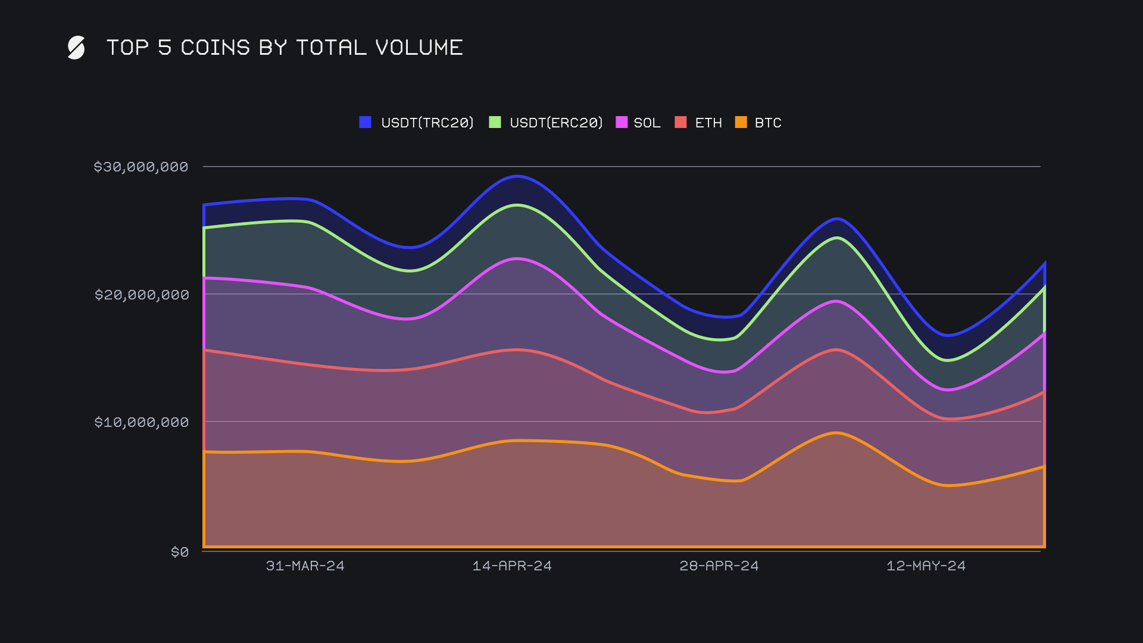Click the 28-APR-24 axis date label
The height and width of the screenshot is (643, 1143).
(719, 566)
